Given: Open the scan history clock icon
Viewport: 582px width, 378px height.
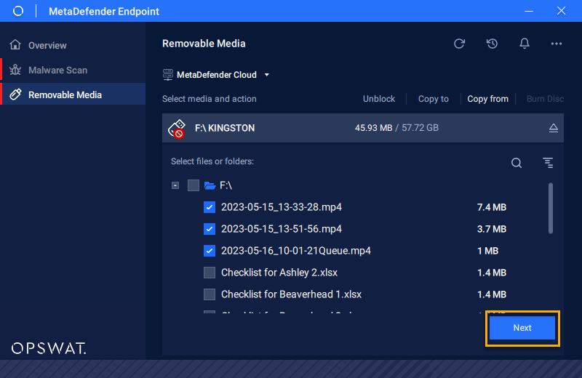Looking at the screenshot, I should point(492,44).
